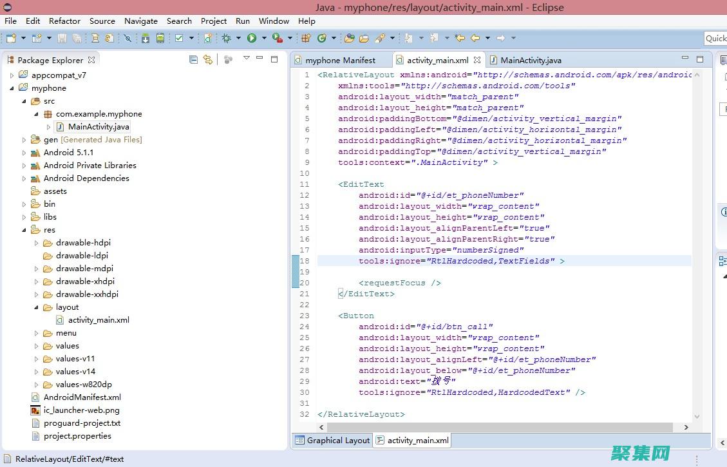Image resolution: width=727 pixels, height=467 pixels.
Task: Expand the drawable-hdpi folder
Action: click(x=37, y=243)
